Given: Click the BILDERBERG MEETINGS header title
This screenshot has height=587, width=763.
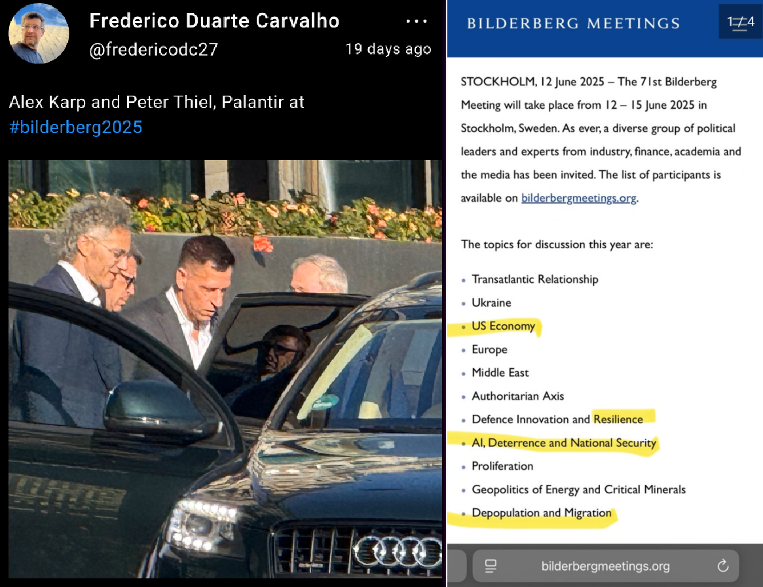Looking at the screenshot, I should 573,24.
